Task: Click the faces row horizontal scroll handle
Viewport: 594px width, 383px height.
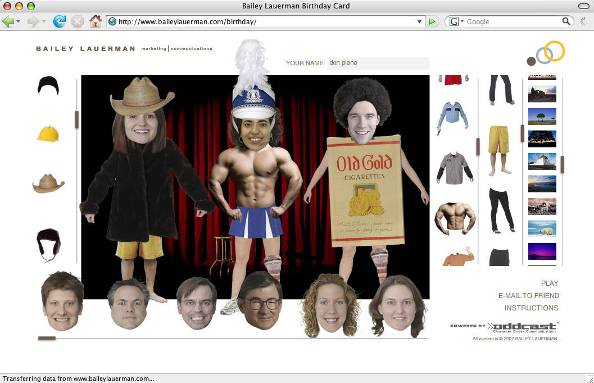Action: coord(47,338)
